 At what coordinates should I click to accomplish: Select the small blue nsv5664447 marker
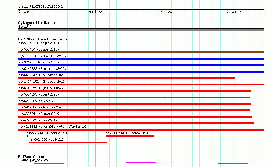[x=27, y=136]
